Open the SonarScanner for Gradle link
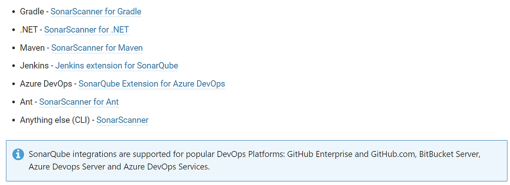Screen dimensions: 510x185 (96, 11)
